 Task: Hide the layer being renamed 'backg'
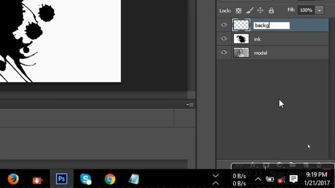(x=224, y=25)
